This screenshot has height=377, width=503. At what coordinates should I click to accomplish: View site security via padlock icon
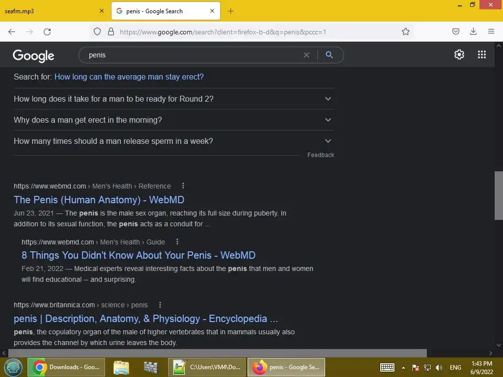(111, 31)
